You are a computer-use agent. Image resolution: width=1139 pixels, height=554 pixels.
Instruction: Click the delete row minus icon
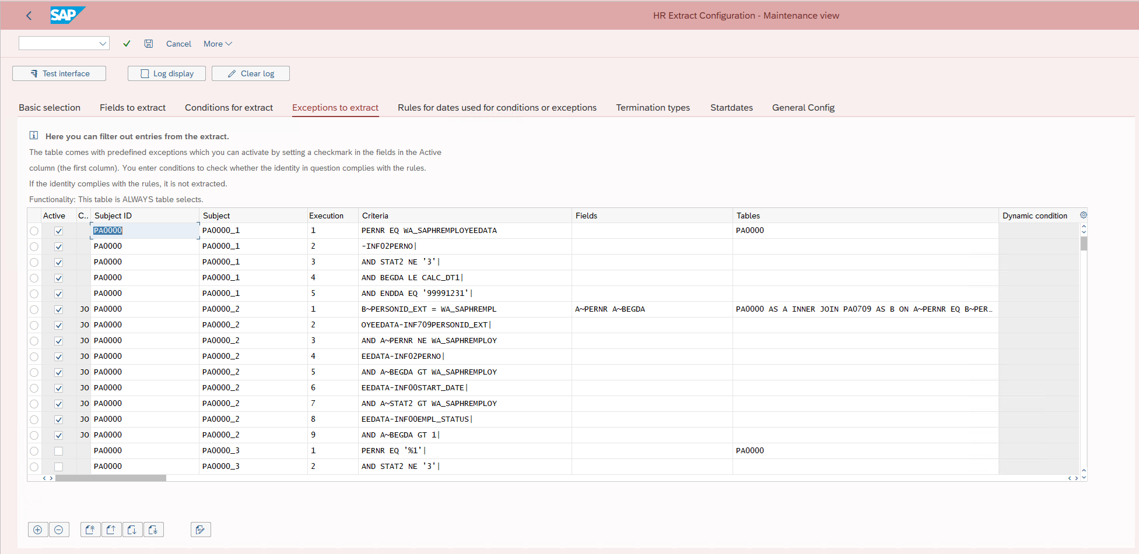coord(59,530)
